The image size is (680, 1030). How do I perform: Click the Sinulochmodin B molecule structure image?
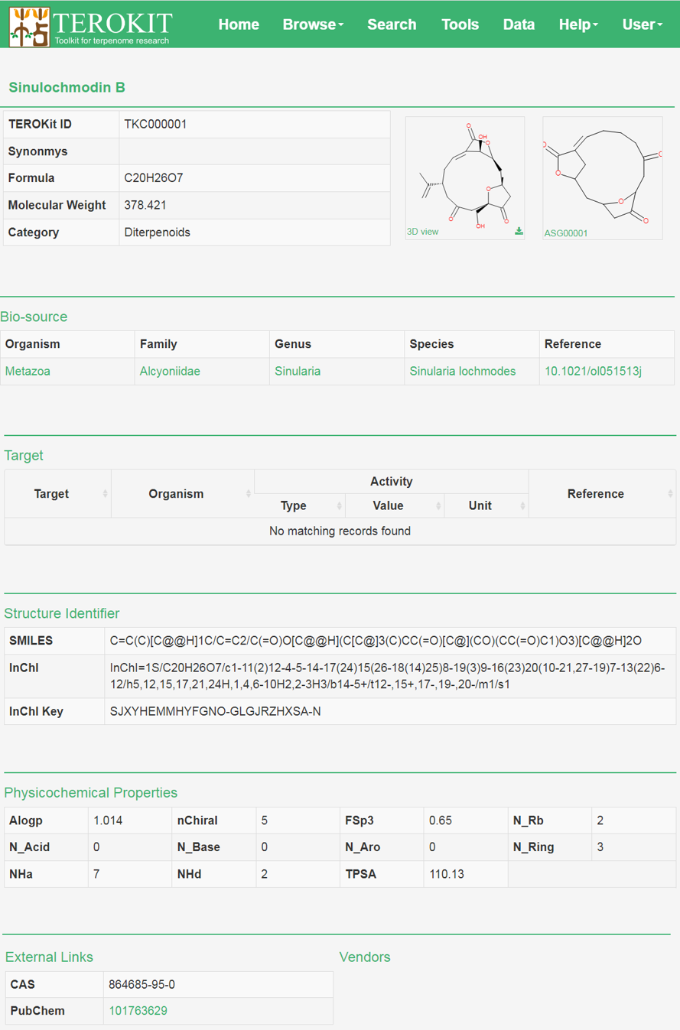[x=464, y=173]
